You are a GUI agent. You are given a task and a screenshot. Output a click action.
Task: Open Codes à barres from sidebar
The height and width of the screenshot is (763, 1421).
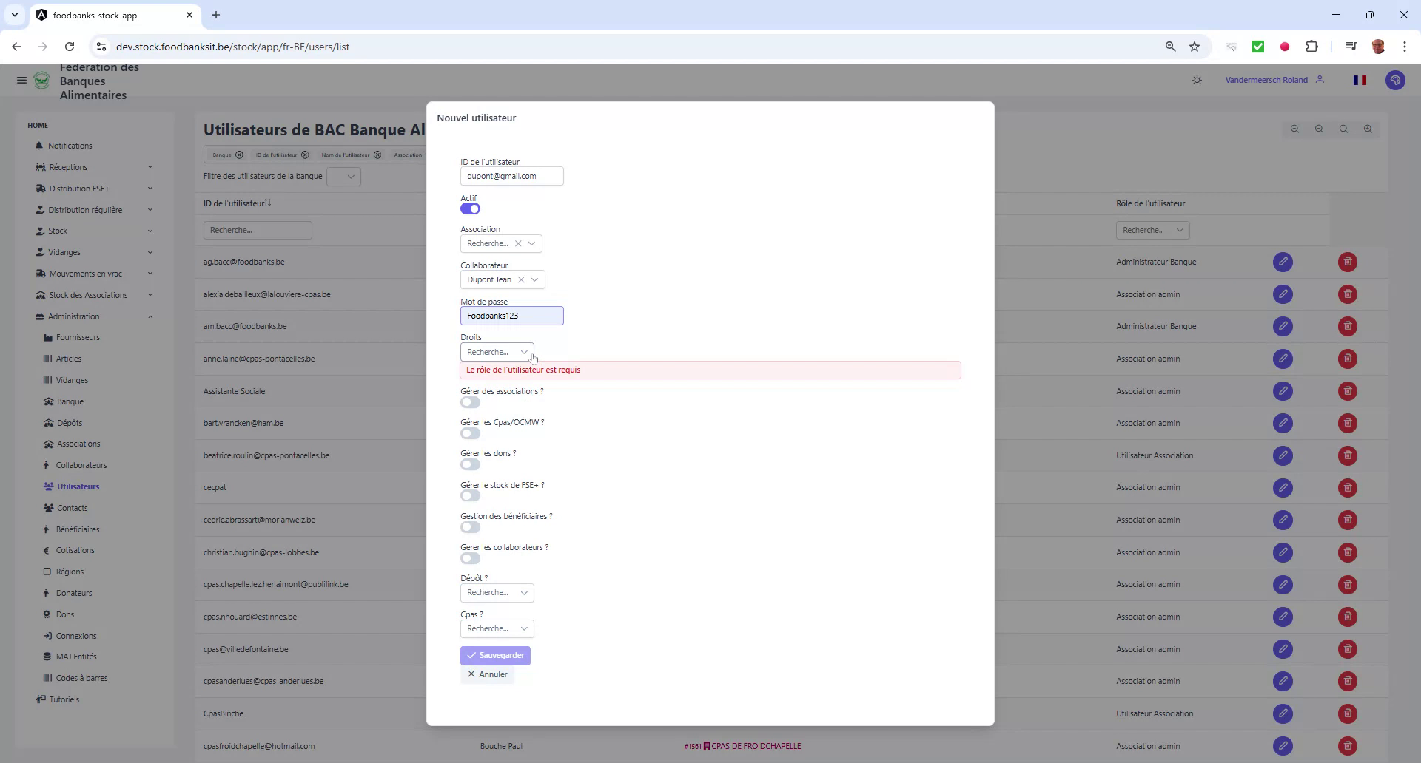(81, 678)
